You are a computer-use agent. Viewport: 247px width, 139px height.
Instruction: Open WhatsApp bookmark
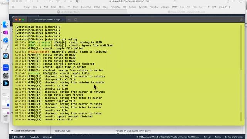pos(116,7)
